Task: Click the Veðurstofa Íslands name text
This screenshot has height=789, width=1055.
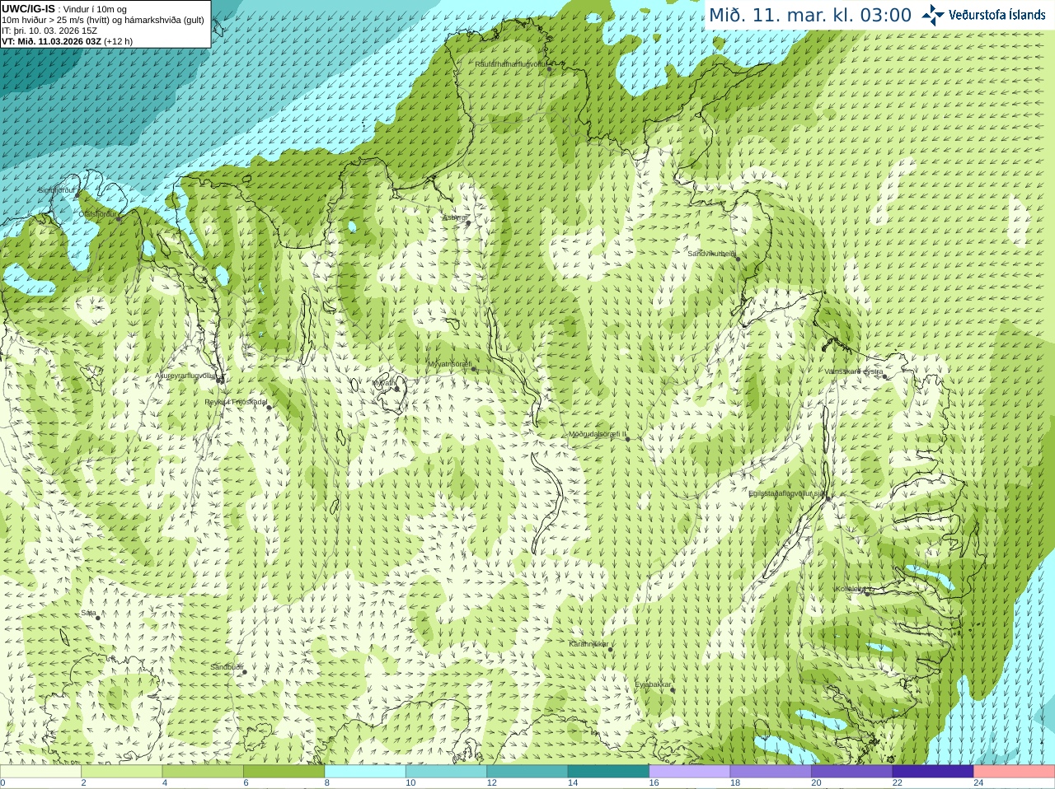Action: click(x=997, y=15)
